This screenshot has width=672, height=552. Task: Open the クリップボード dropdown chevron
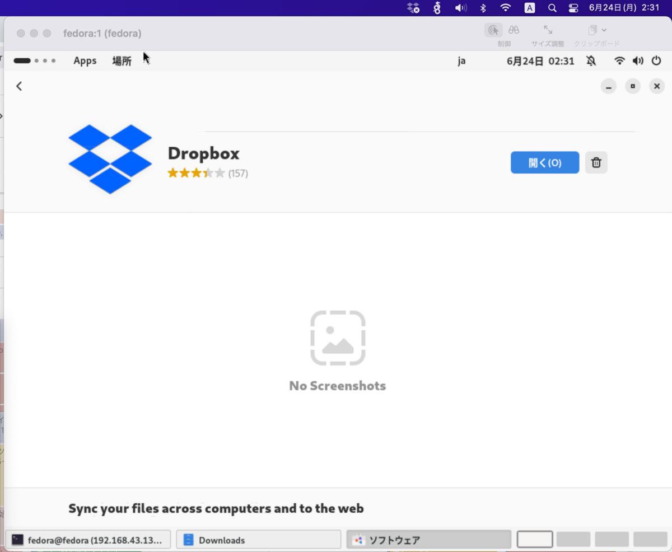605,30
